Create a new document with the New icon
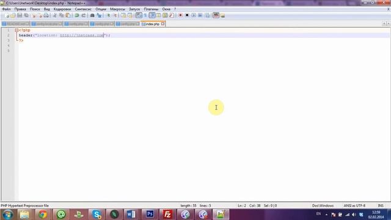Image resolution: width=391 pixels, height=220 pixels. pyautogui.click(x=7, y=15)
